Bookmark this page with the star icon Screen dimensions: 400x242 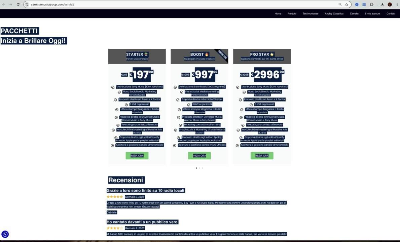point(347,4)
